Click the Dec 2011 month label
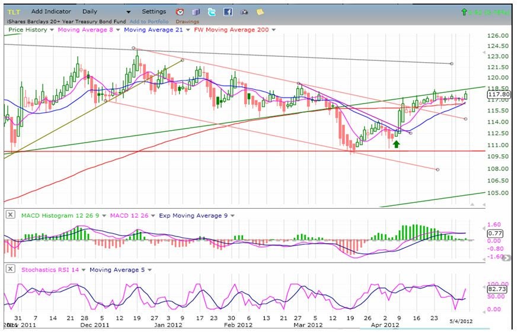This screenshot has width=518, height=333. click(95, 325)
